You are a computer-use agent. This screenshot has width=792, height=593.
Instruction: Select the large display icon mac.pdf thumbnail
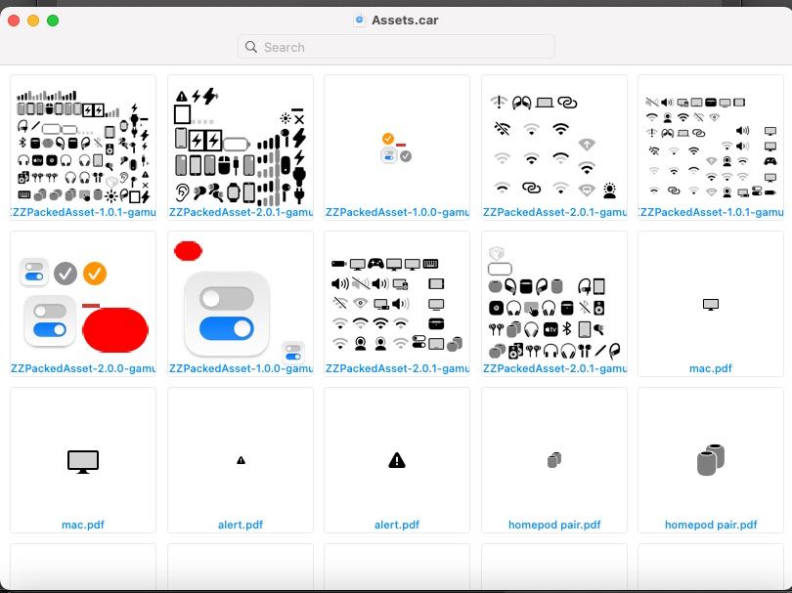83,461
